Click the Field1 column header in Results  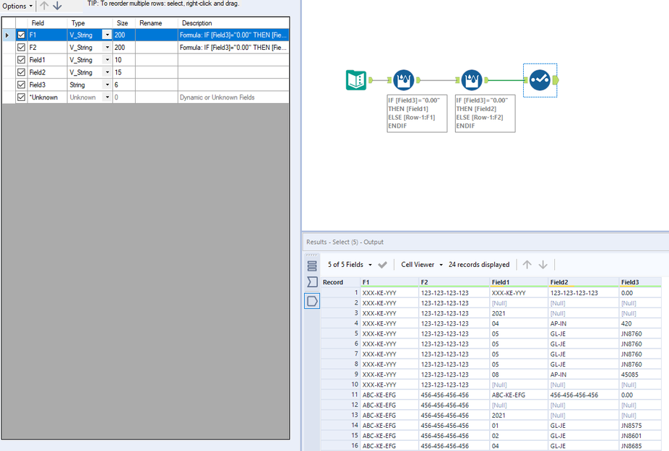[x=519, y=282]
